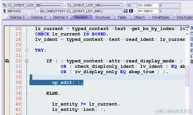
Task: Click the OR check_displonly_ident line
Action: (123, 66)
